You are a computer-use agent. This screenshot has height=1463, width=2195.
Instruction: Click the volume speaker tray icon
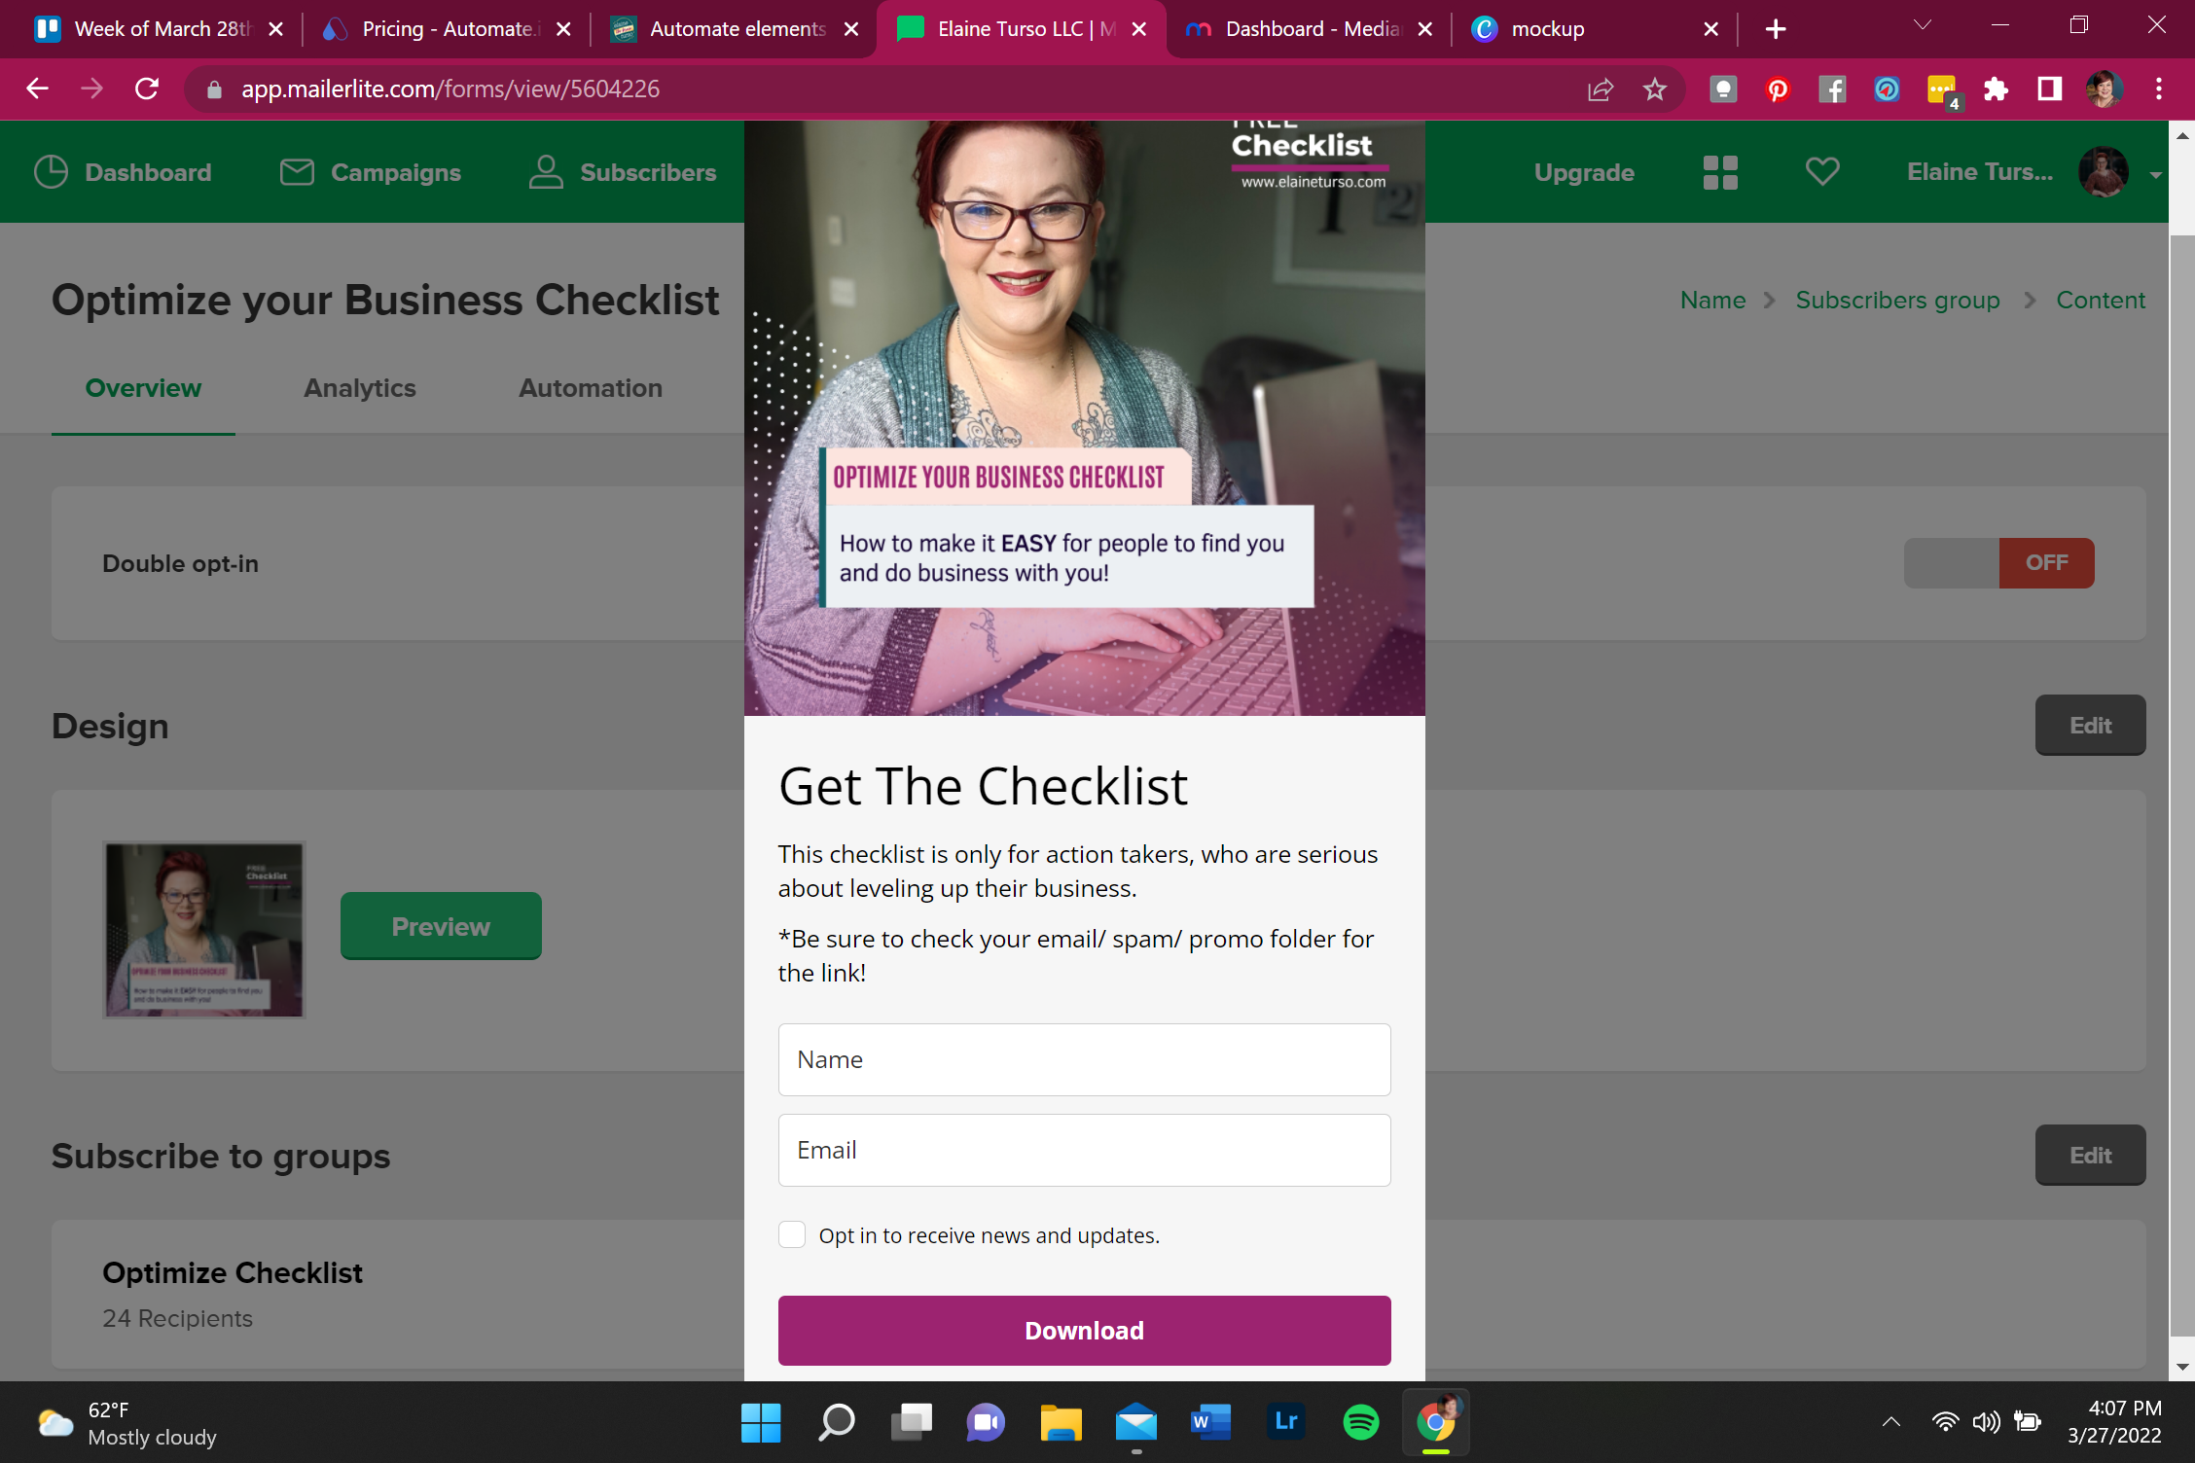coord(1986,1422)
